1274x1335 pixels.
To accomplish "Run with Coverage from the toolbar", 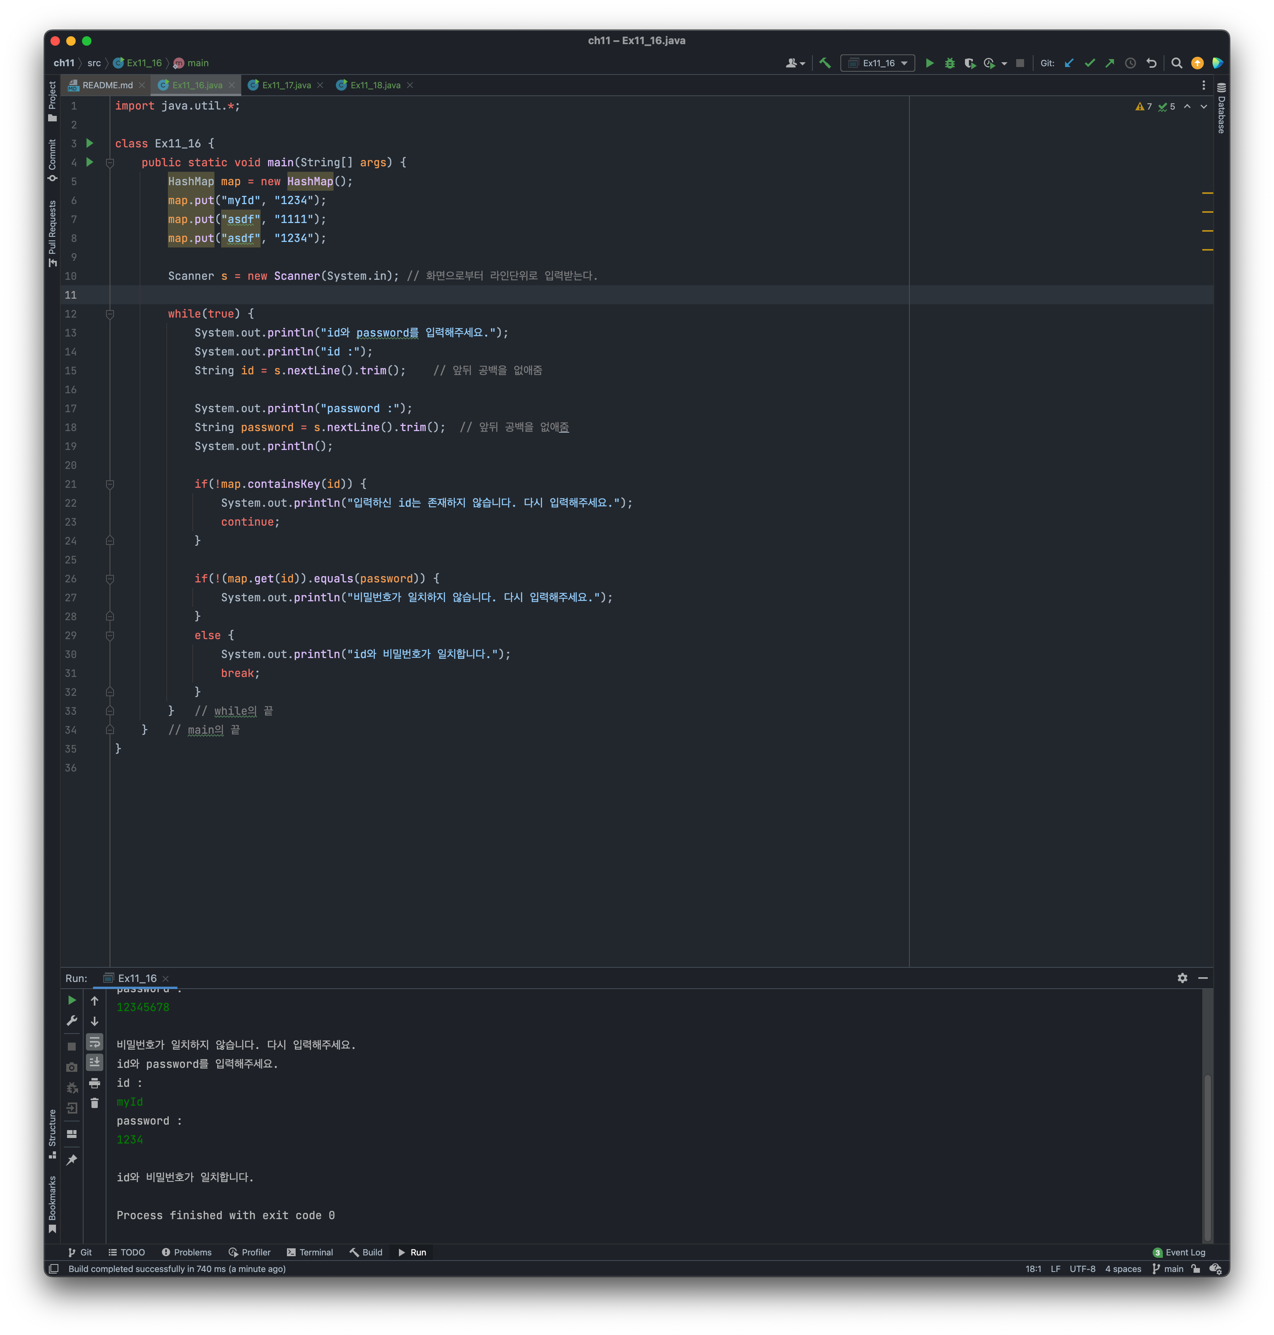I will pyautogui.click(x=970, y=63).
